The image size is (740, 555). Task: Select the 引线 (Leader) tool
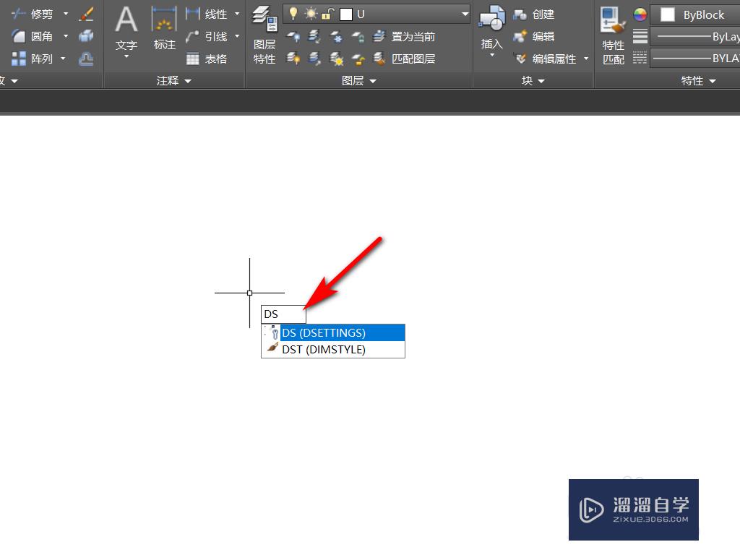tap(207, 36)
